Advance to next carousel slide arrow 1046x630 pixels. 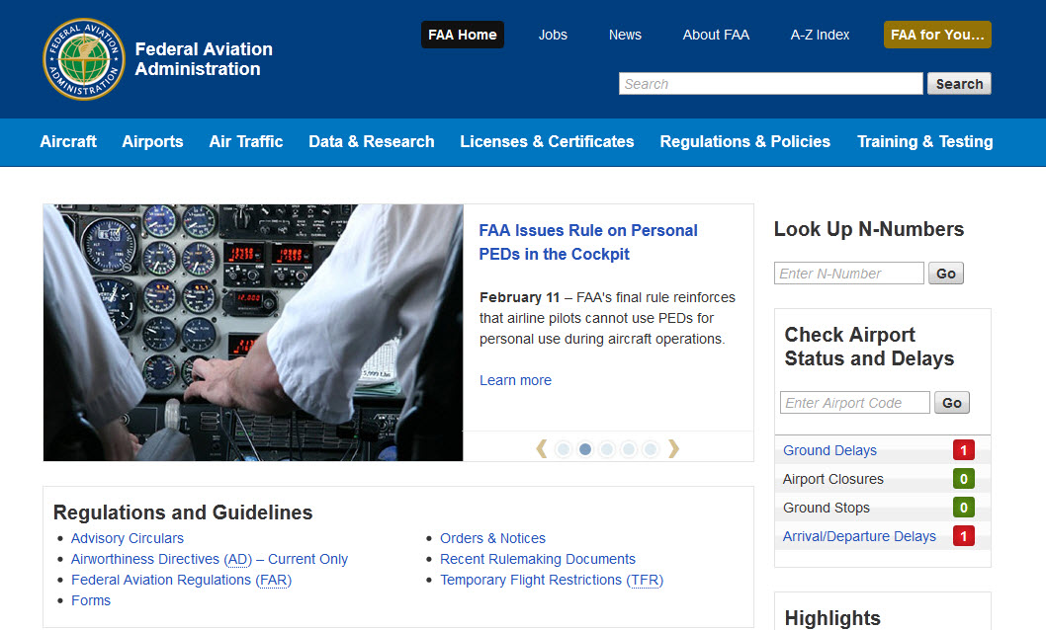click(x=673, y=449)
